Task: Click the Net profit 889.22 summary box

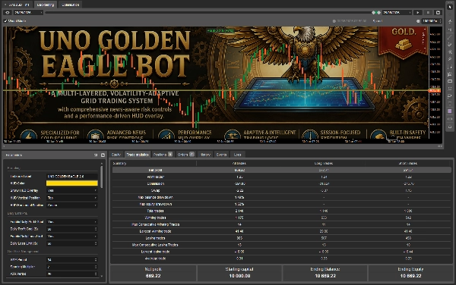Action: 154,273
